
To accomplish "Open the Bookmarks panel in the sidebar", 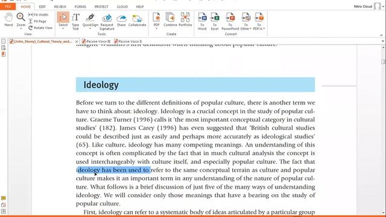I will tap(3, 54).
